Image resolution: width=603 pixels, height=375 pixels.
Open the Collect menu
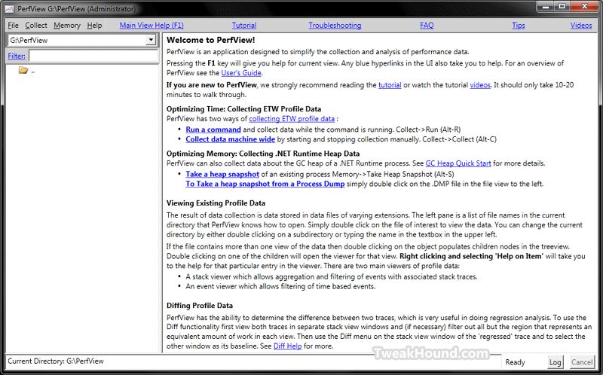point(36,26)
